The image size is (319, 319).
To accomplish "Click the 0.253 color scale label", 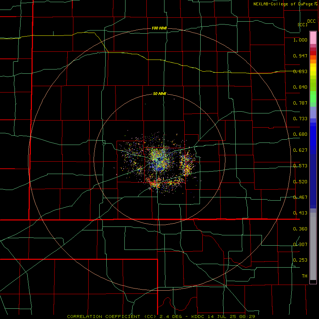I will [300, 260].
